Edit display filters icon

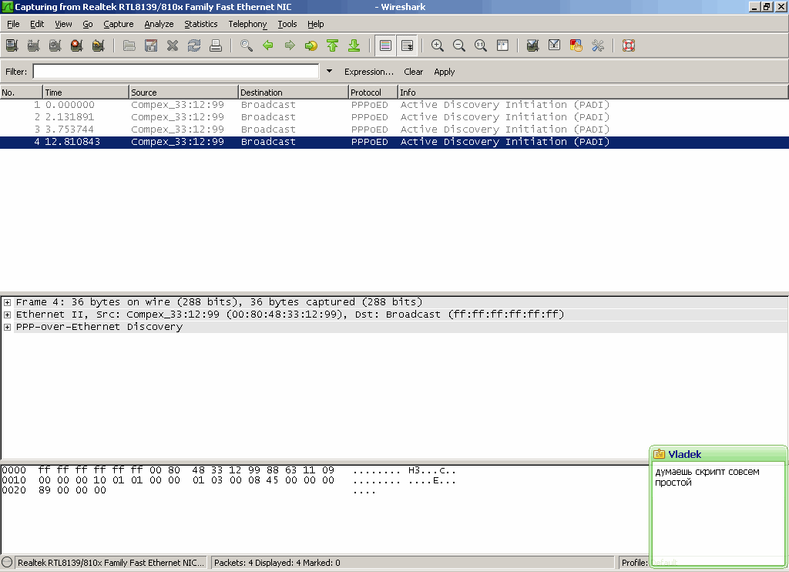(x=555, y=45)
